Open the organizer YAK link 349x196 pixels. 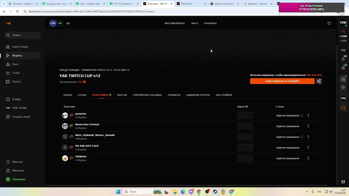[x=80, y=82]
